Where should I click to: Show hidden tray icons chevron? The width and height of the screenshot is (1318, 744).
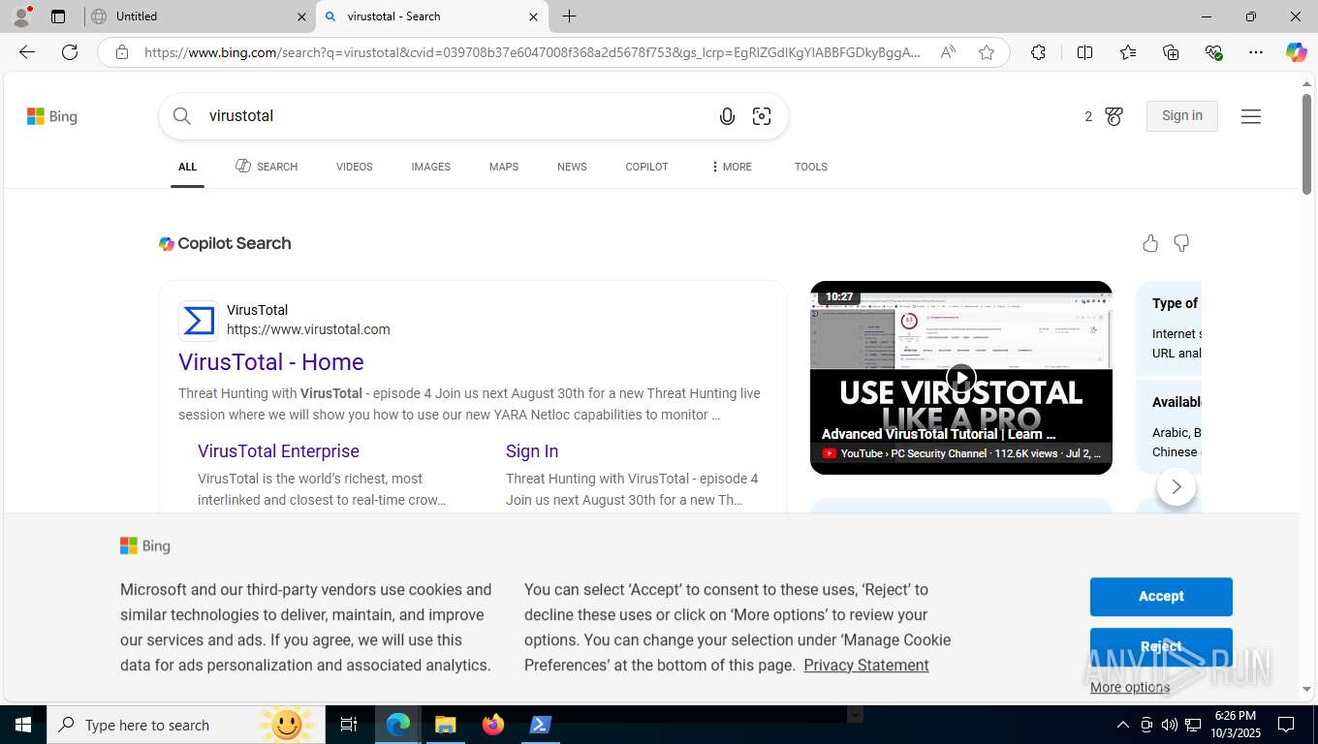click(1123, 725)
